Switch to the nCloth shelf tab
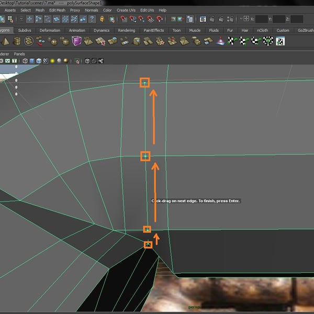This screenshot has width=314, height=314. click(x=262, y=30)
